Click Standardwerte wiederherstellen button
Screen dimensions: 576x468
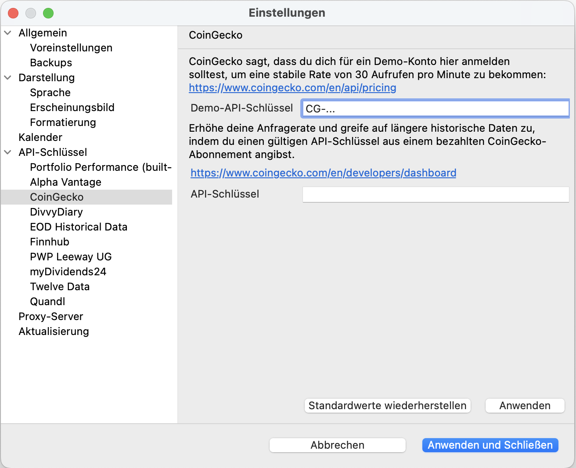click(388, 406)
